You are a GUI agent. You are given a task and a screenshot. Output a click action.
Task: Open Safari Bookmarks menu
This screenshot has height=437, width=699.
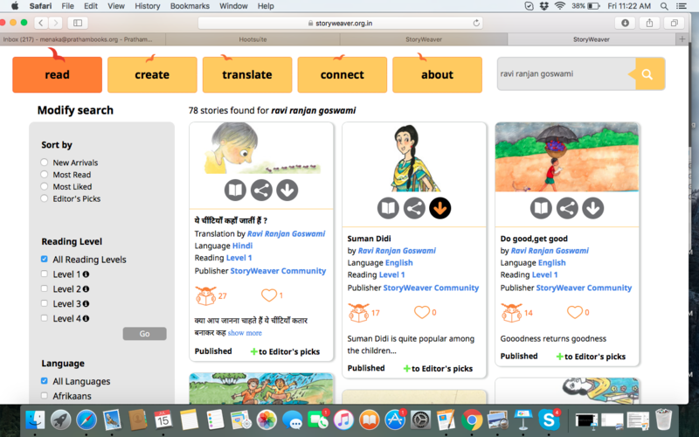pos(190,6)
